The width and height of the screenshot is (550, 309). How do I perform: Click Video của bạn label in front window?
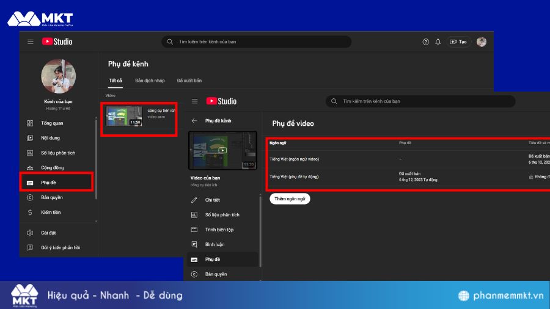tap(205, 178)
